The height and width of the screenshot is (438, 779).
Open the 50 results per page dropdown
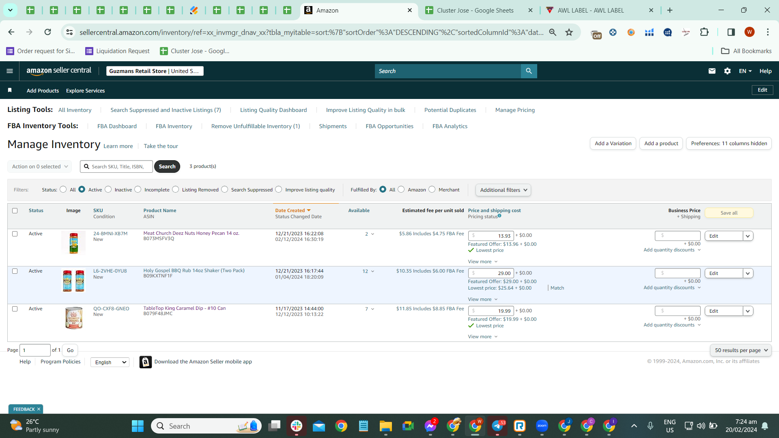[x=741, y=350]
